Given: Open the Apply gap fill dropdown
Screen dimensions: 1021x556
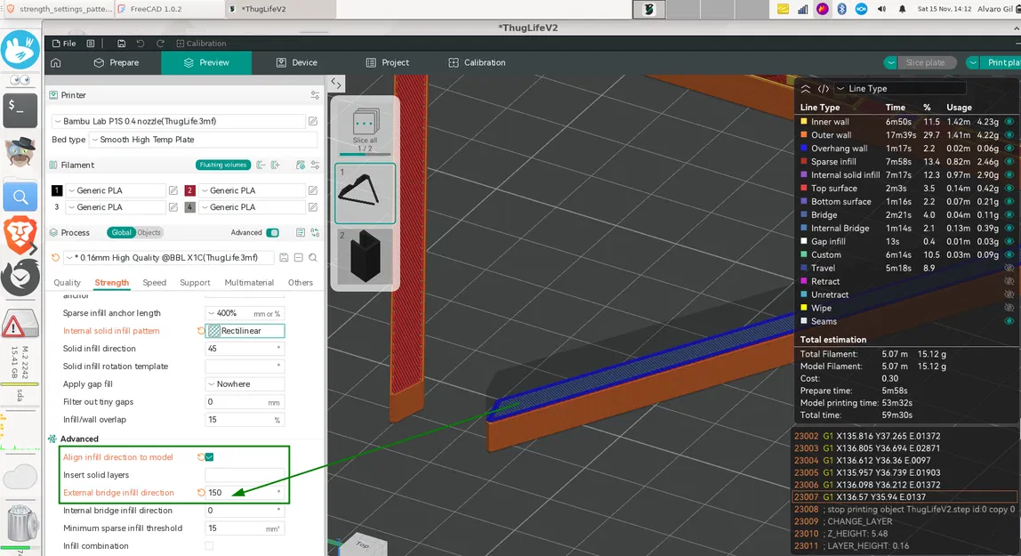Looking at the screenshot, I should (245, 383).
